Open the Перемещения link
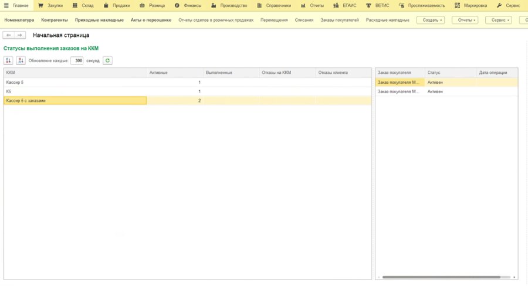 (274, 20)
